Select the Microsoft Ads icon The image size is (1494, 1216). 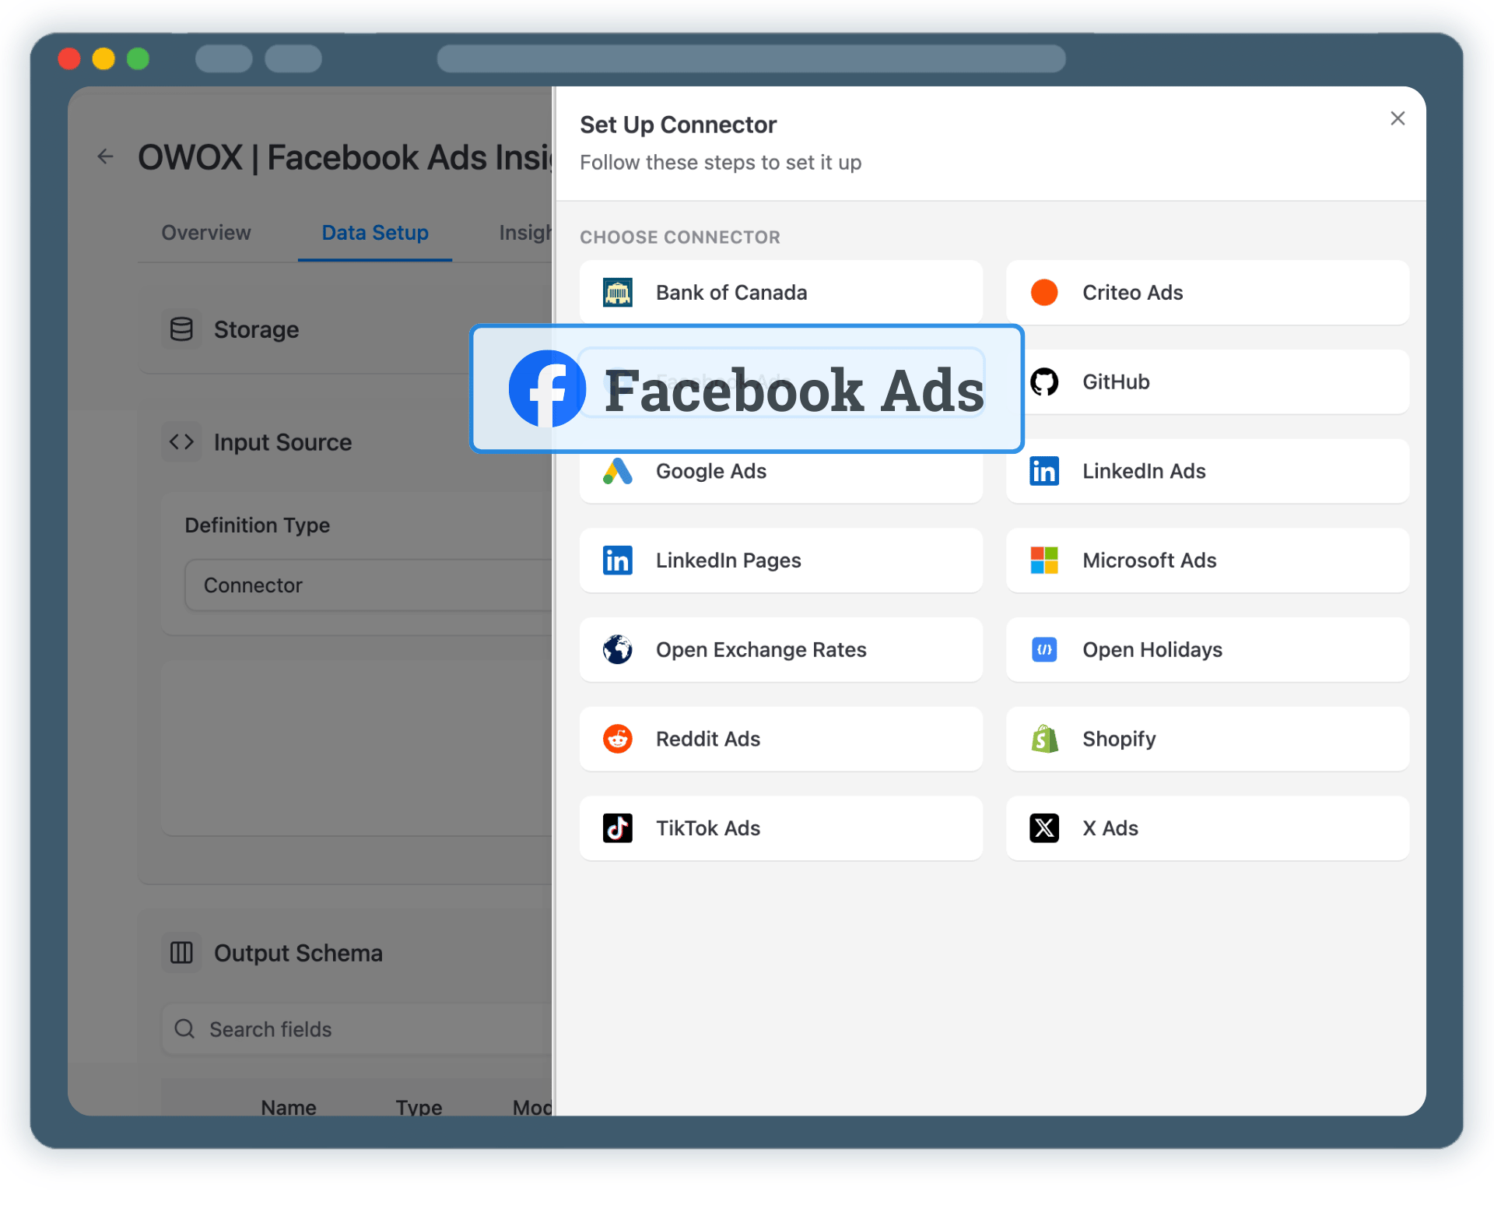[x=1043, y=560]
